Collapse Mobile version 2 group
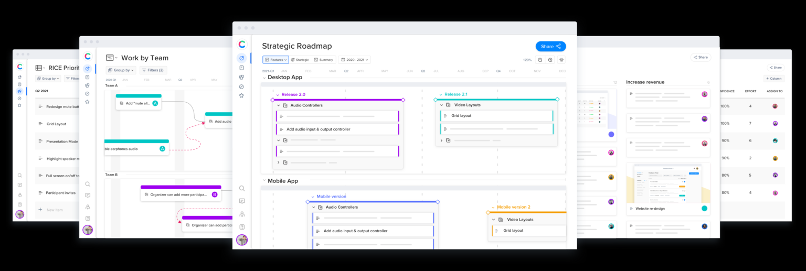The height and width of the screenshot is (271, 806). [x=493, y=207]
